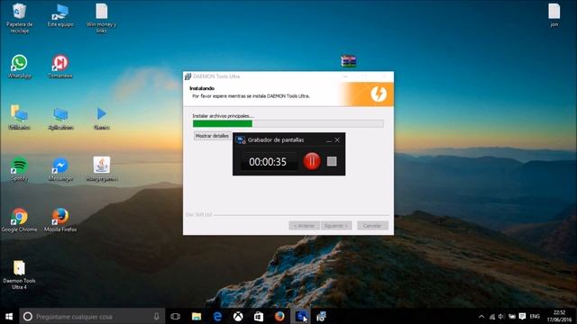Select the Mozilla Firefox desktop shortcut
The width and height of the screenshot is (577, 324).
point(60,220)
